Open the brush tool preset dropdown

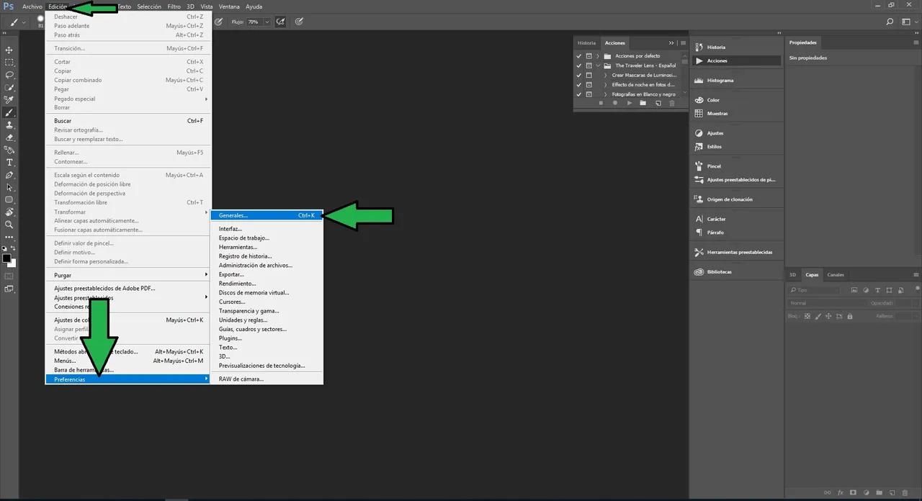(24, 22)
